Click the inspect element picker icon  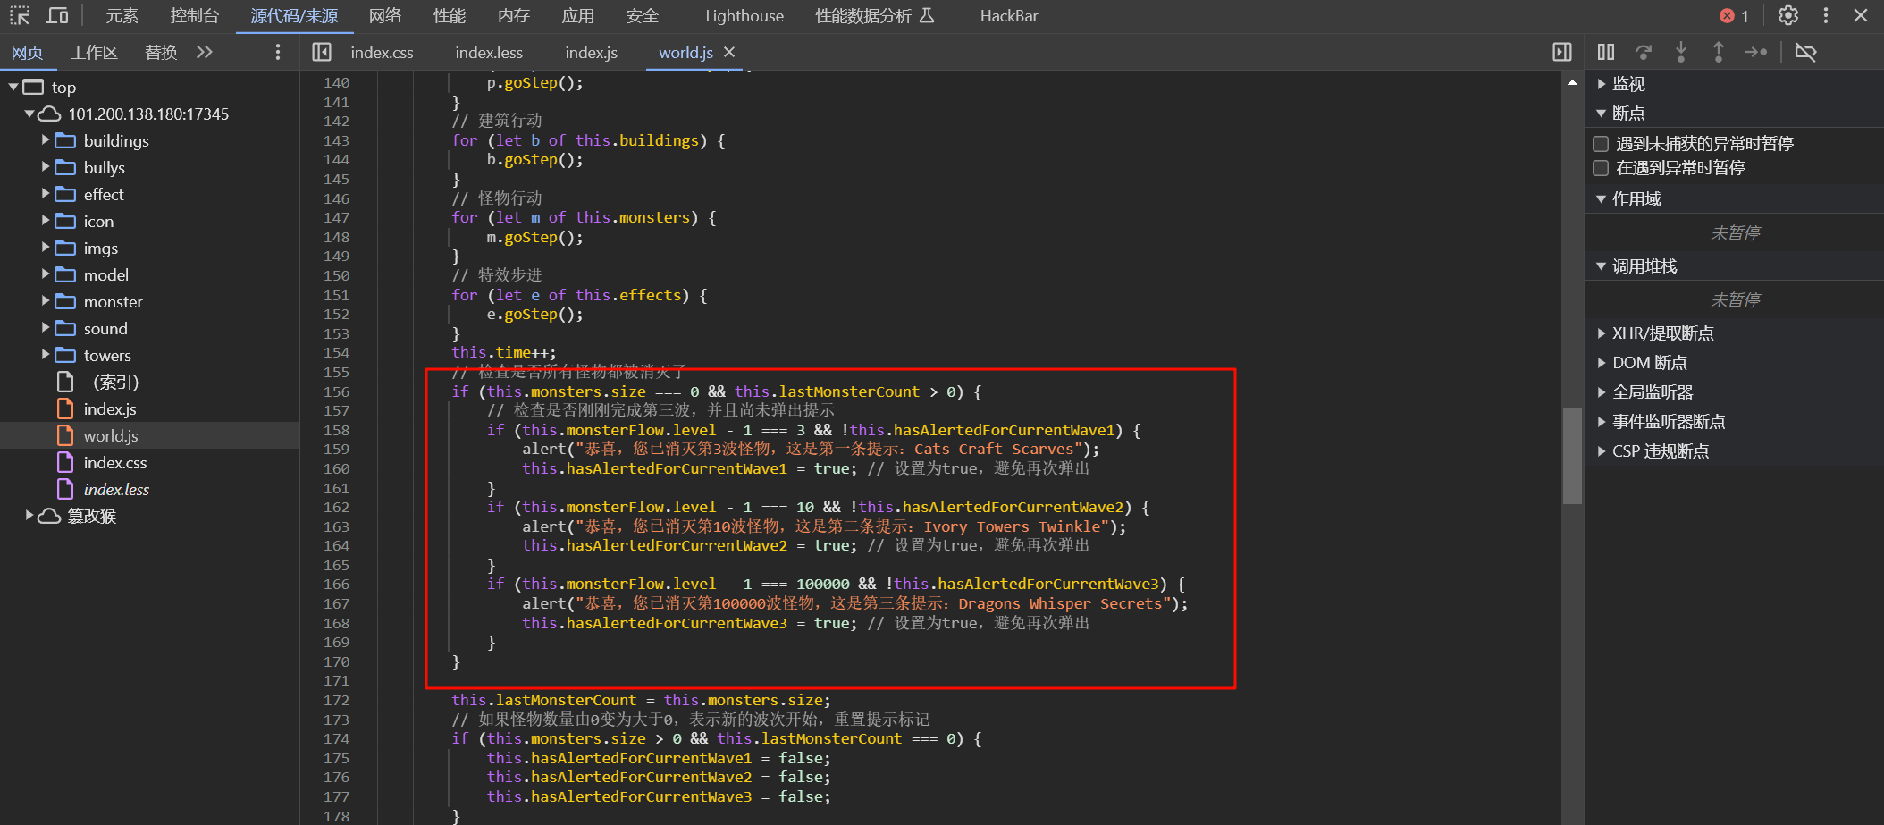click(x=20, y=16)
